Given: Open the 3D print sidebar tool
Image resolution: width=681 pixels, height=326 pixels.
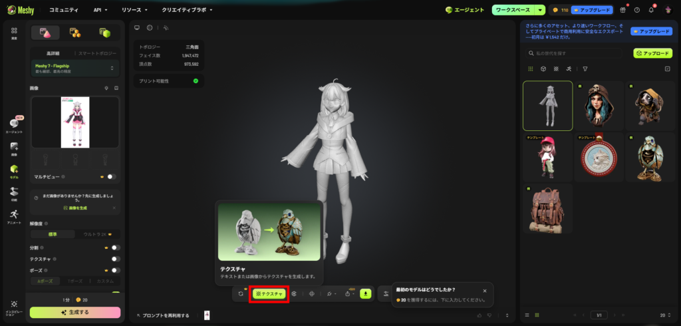Looking at the screenshot, I should click(14, 194).
